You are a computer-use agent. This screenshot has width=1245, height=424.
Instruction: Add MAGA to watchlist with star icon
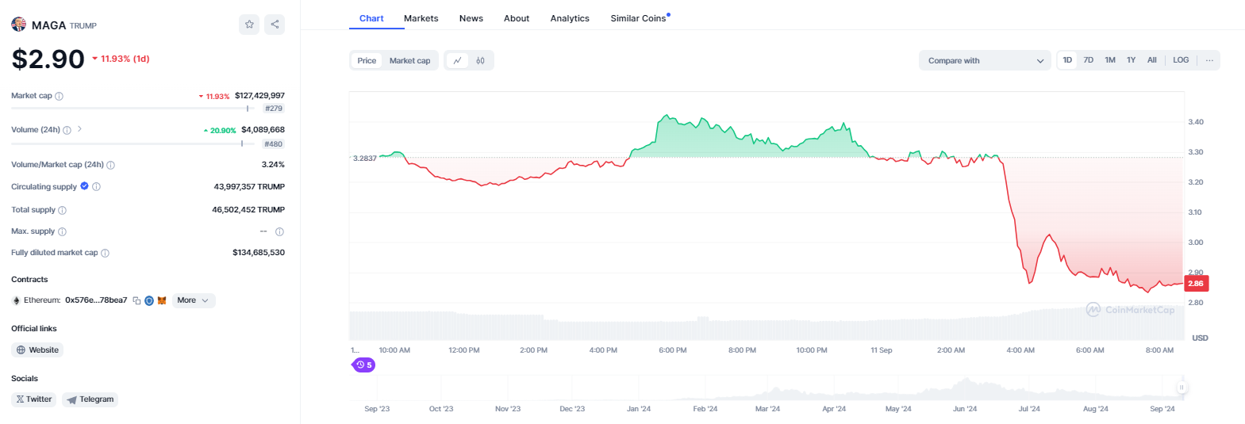[249, 25]
